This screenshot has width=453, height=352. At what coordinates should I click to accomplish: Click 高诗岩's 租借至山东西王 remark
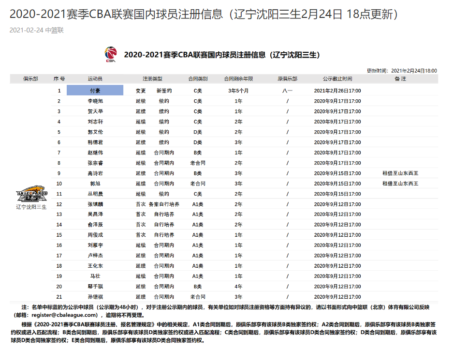point(400,173)
